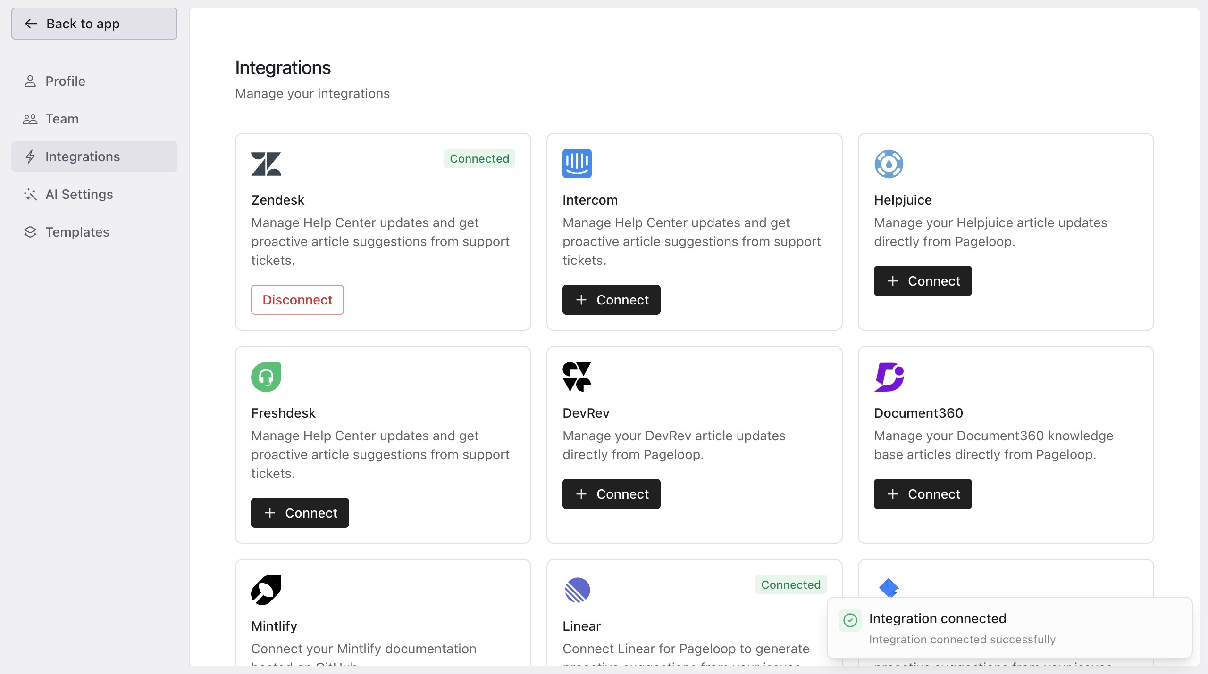Click the Zendesk logo icon

pos(266,164)
